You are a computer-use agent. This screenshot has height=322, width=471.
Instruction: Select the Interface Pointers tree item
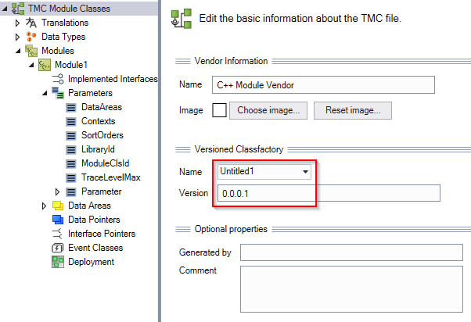click(102, 234)
